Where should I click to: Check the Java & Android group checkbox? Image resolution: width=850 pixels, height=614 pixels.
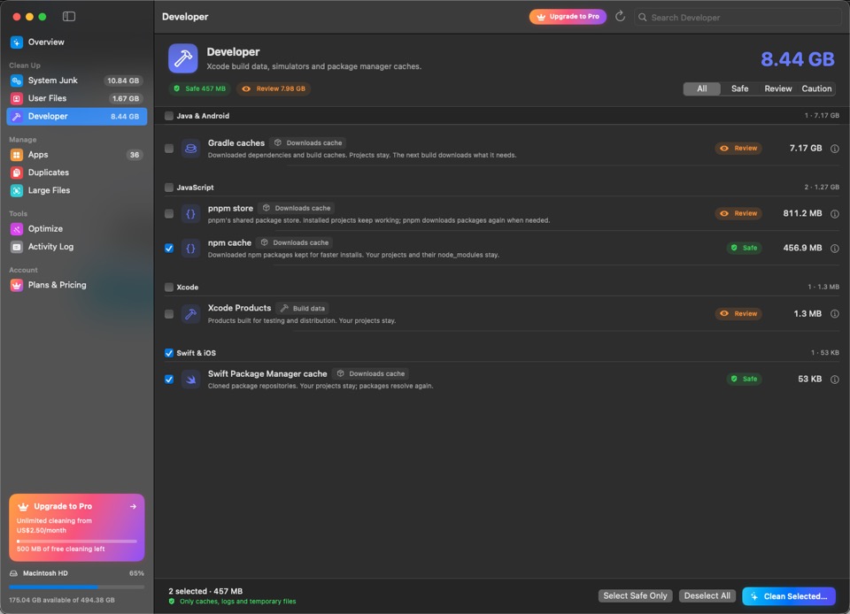coord(169,116)
